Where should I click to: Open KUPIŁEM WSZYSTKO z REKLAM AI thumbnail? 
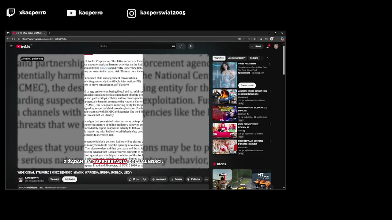point(225,130)
